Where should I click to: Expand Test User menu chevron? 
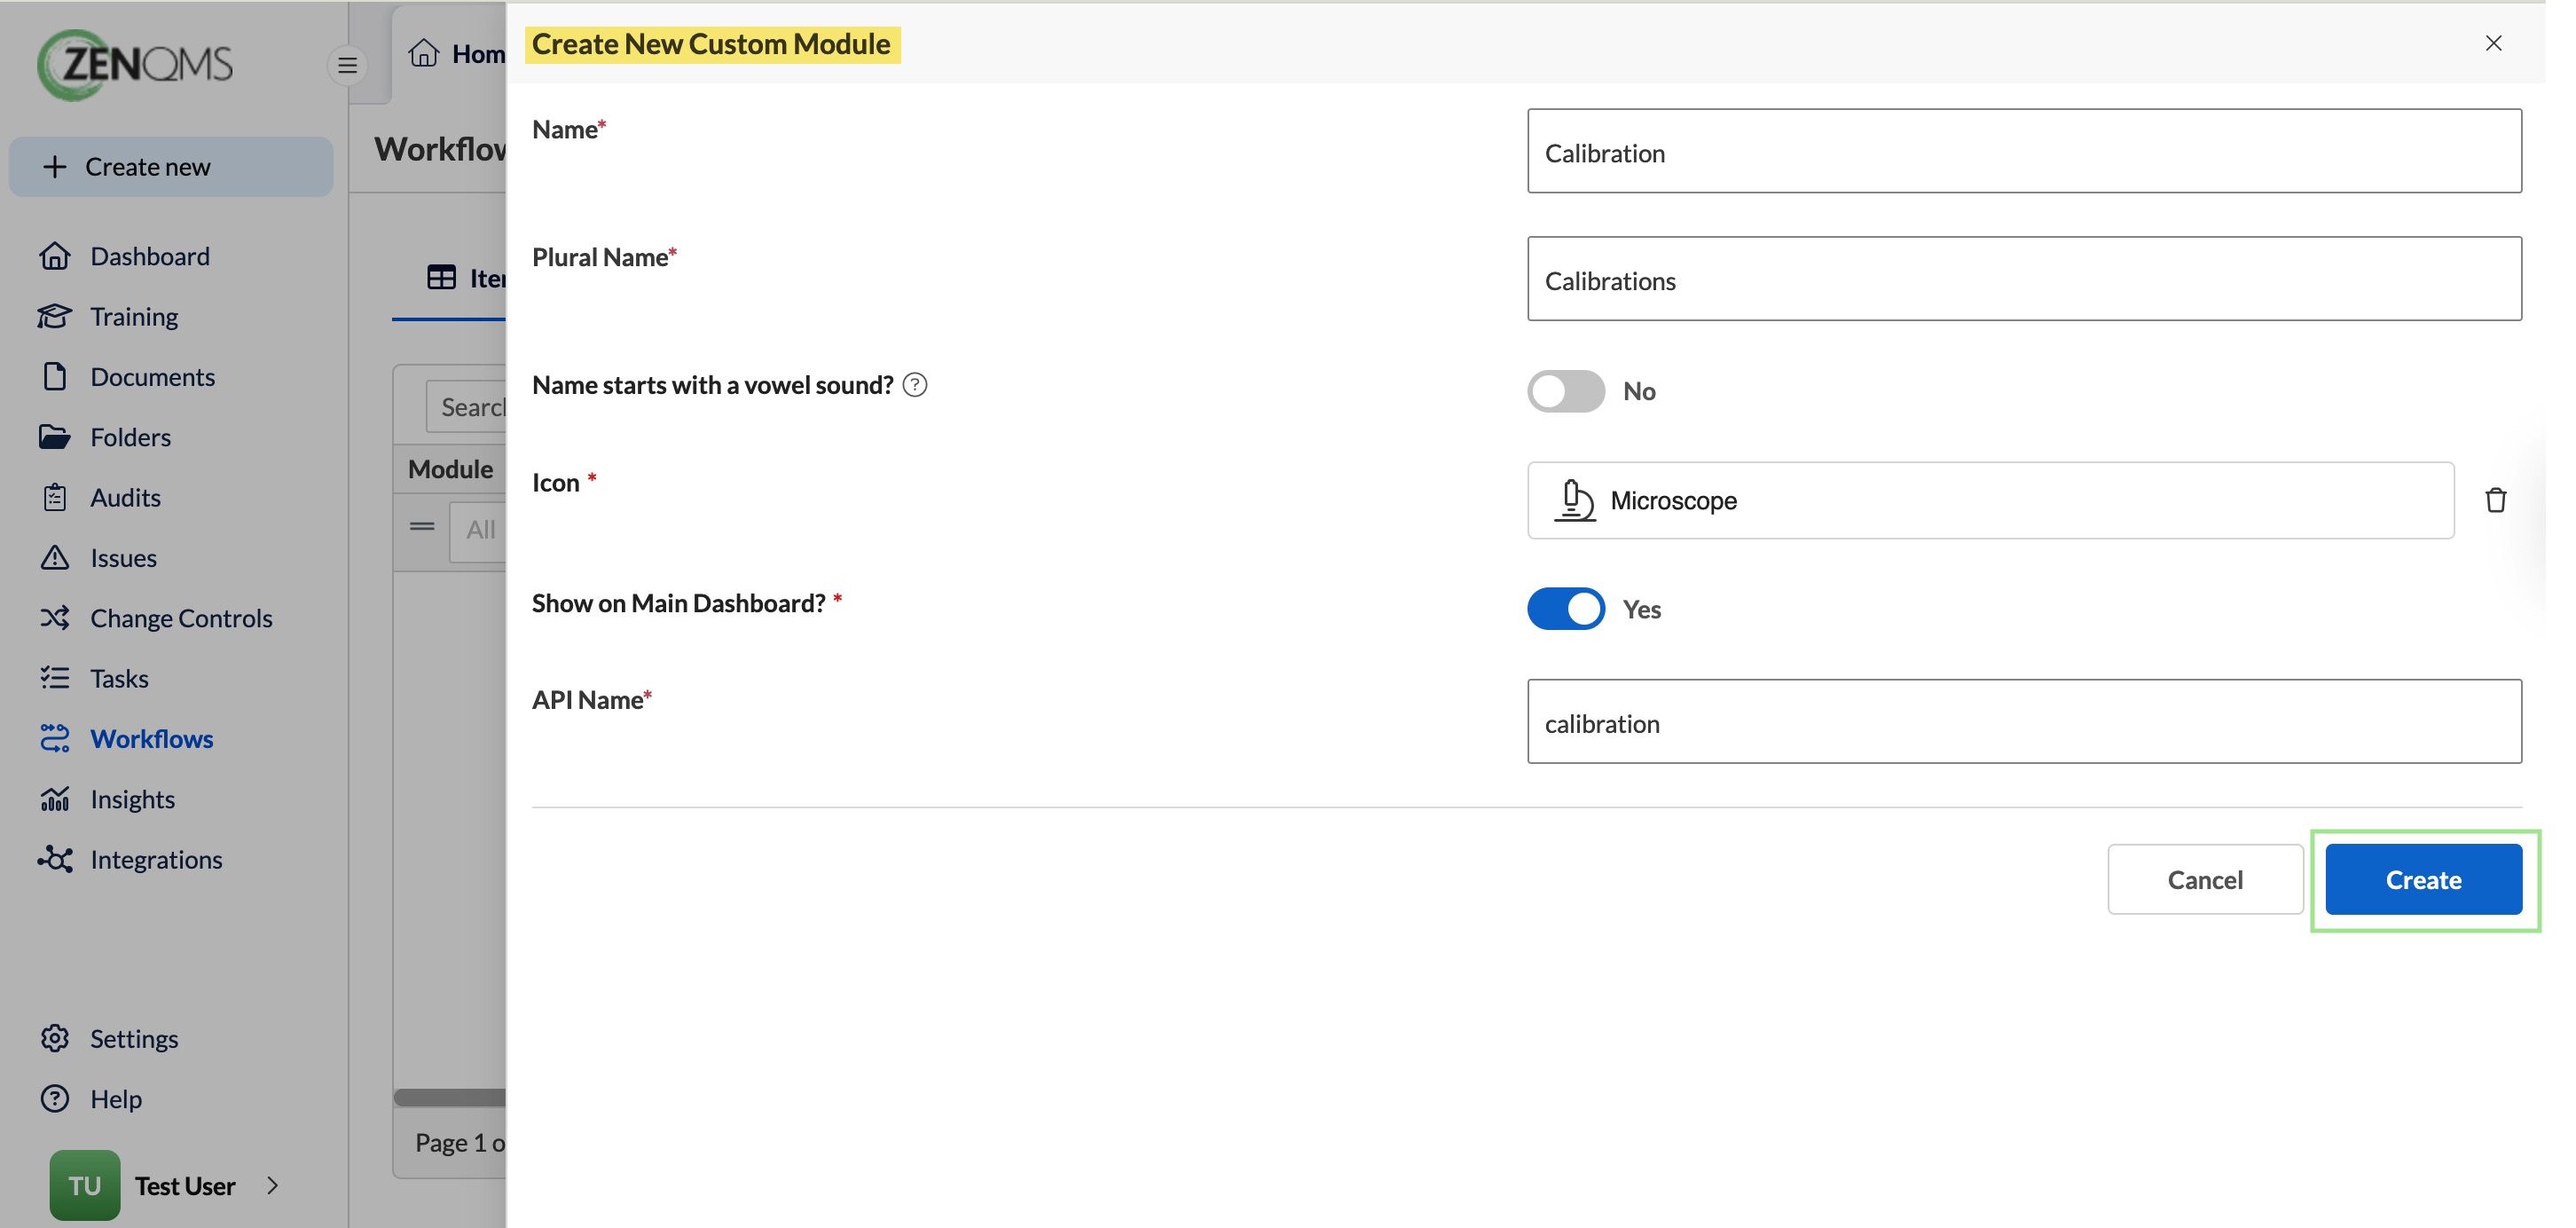coord(273,1185)
